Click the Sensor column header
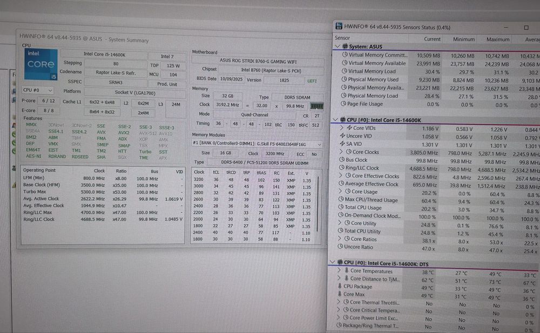Image resolution: width=540 pixels, height=333 pixels. [x=342, y=38]
